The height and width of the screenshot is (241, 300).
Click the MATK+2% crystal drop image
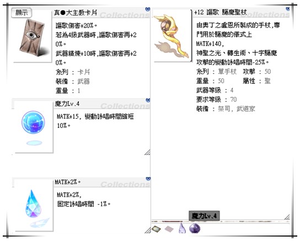(x=33, y=203)
